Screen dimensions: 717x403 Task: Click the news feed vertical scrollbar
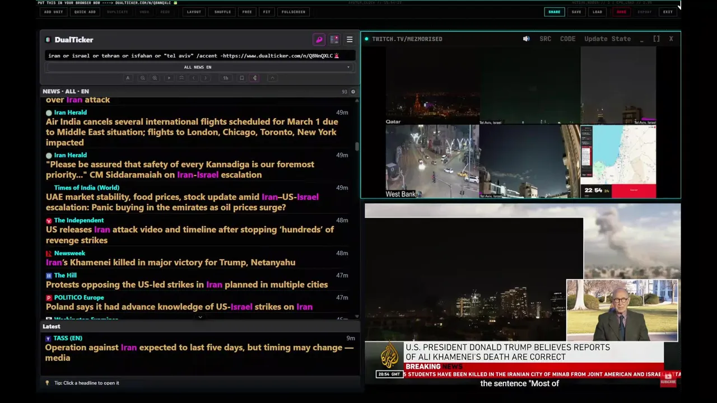(357, 147)
